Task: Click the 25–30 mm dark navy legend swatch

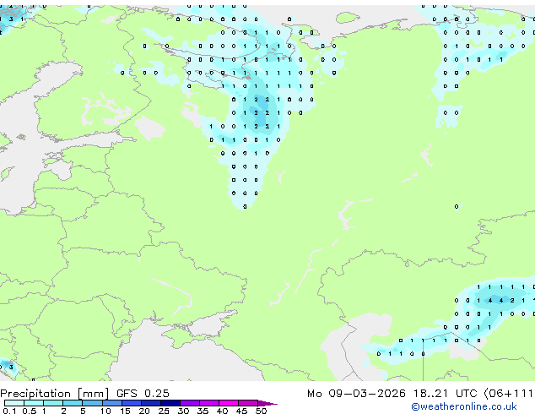Action: click(170, 403)
